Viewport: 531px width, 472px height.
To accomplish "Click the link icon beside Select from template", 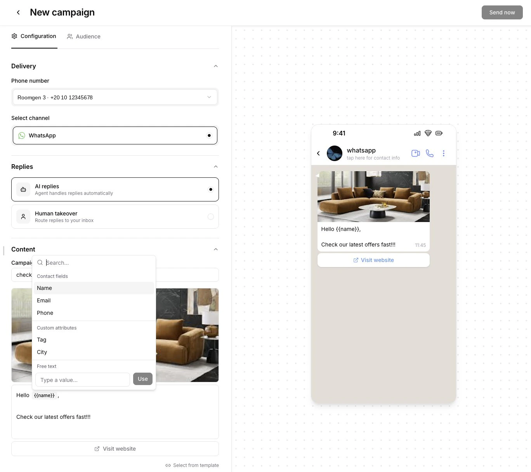I will tap(168, 465).
